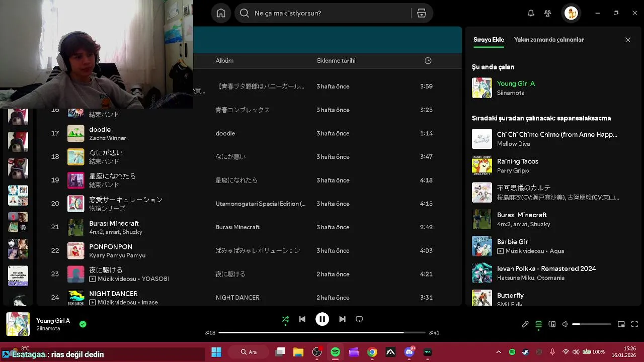Image resolution: width=644 pixels, height=362 pixels.
Task: Seek on the song progress bar
Action: [x=322, y=332]
